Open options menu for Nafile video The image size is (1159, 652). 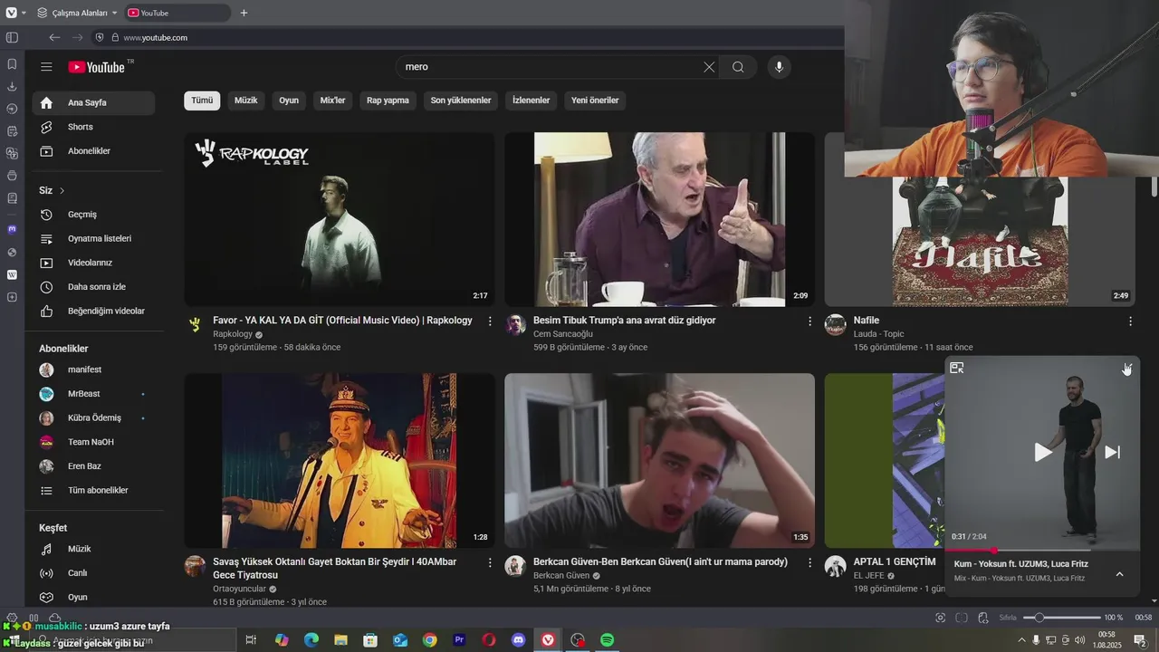coord(1130,321)
